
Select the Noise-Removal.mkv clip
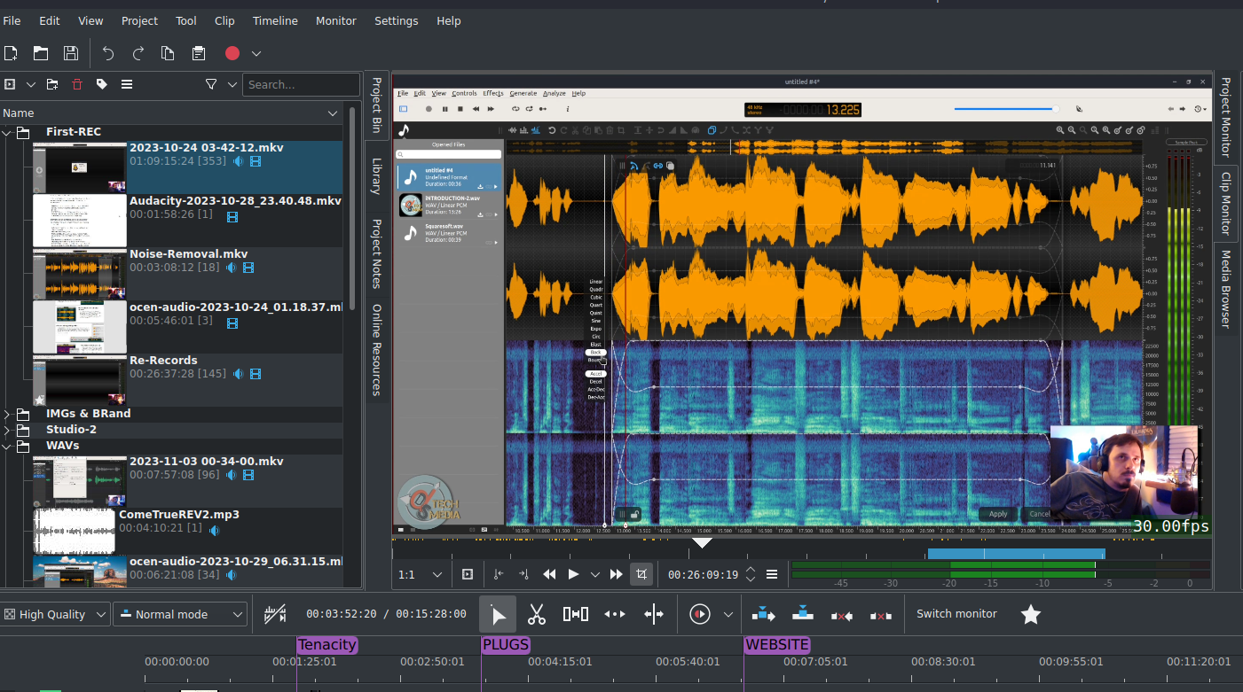tap(187, 274)
